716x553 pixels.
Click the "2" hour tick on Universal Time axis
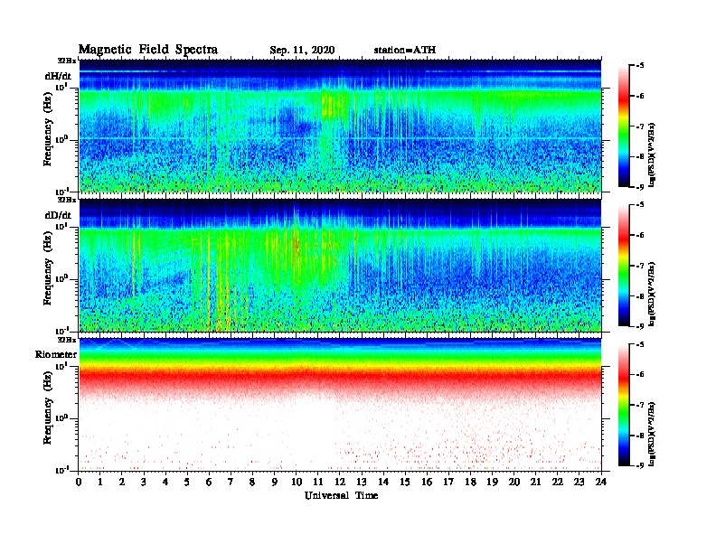coord(122,482)
